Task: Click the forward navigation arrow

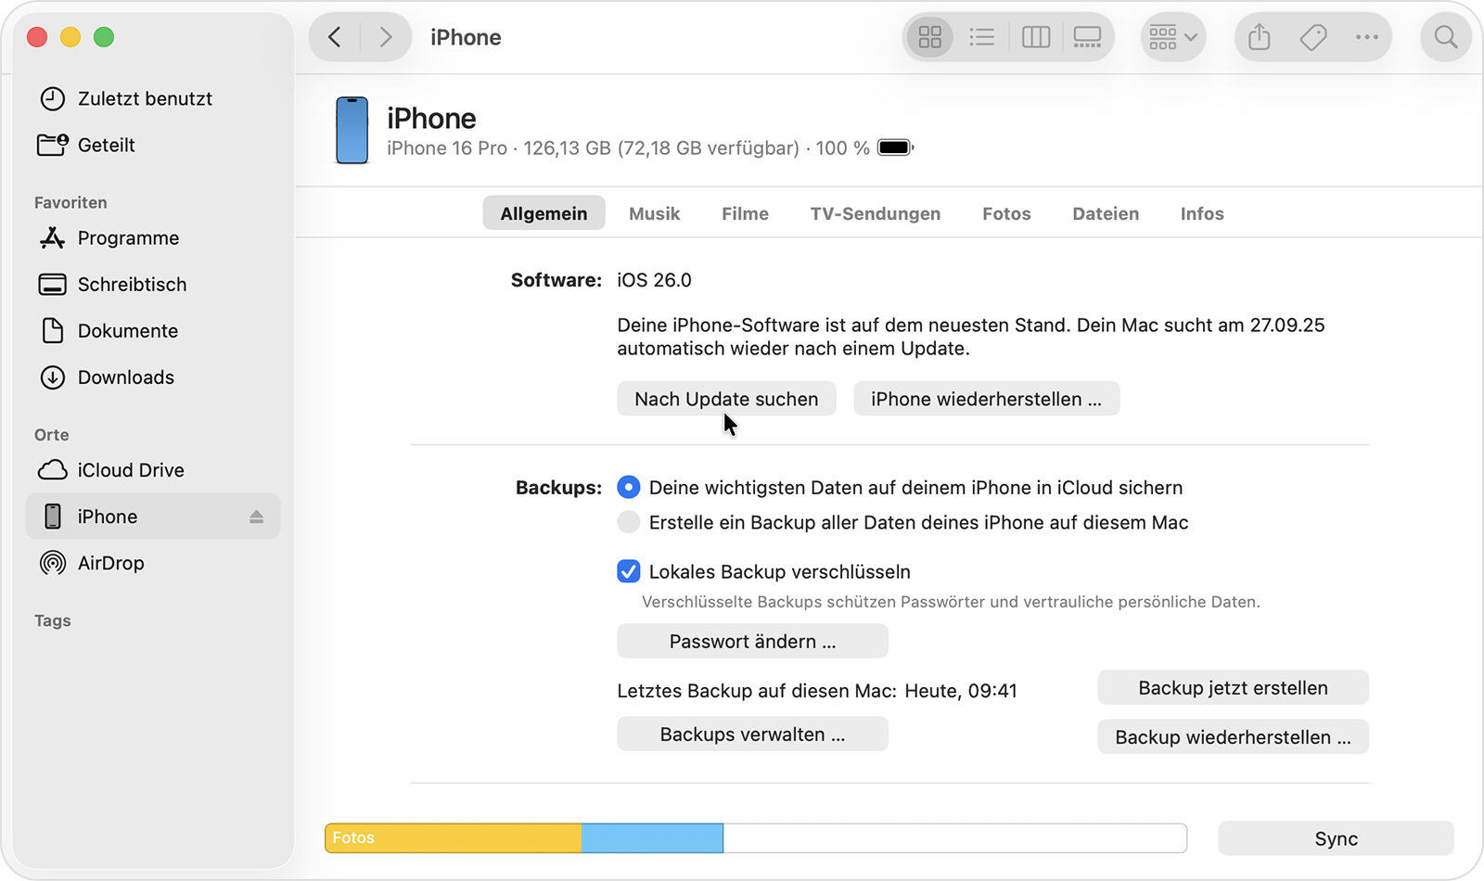Action: pyautogui.click(x=386, y=37)
